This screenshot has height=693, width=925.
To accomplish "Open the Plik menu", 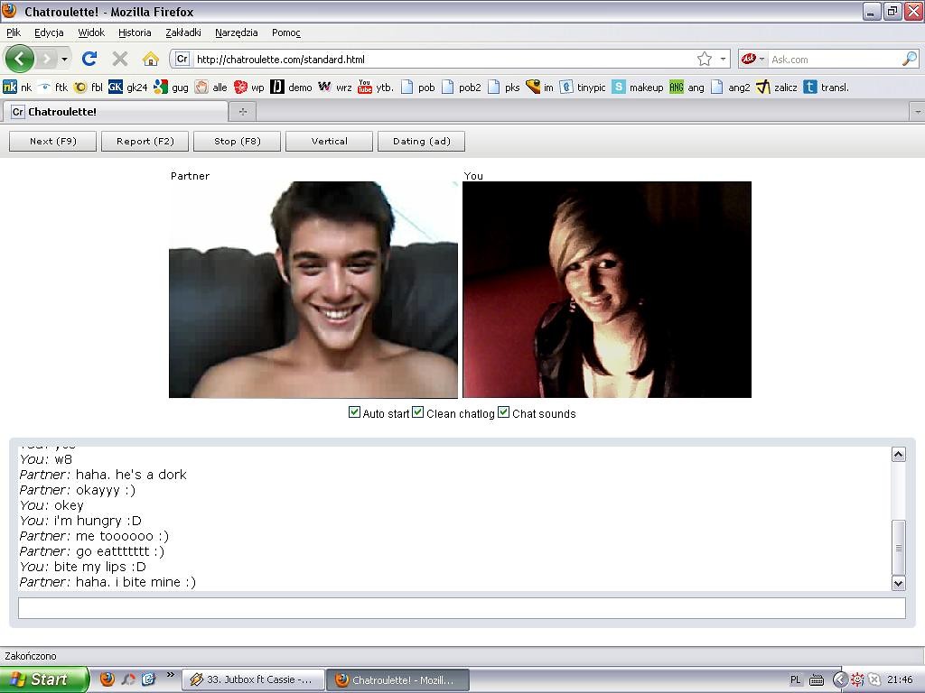I will 14,32.
